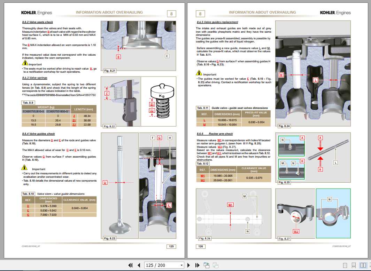Viewport: 371px width, 271px height.
Task: Go to the first page
Action: (131, 265)
